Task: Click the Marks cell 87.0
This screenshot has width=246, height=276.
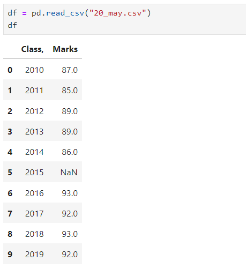Action: pos(70,70)
